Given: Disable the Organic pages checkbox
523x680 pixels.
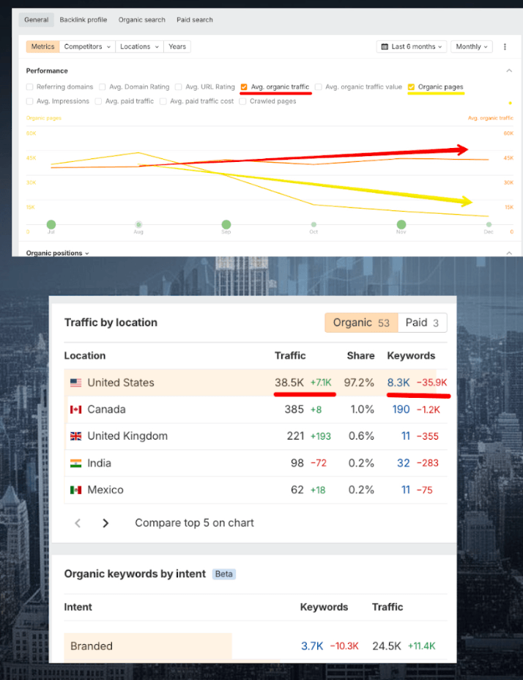Looking at the screenshot, I should (x=412, y=87).
